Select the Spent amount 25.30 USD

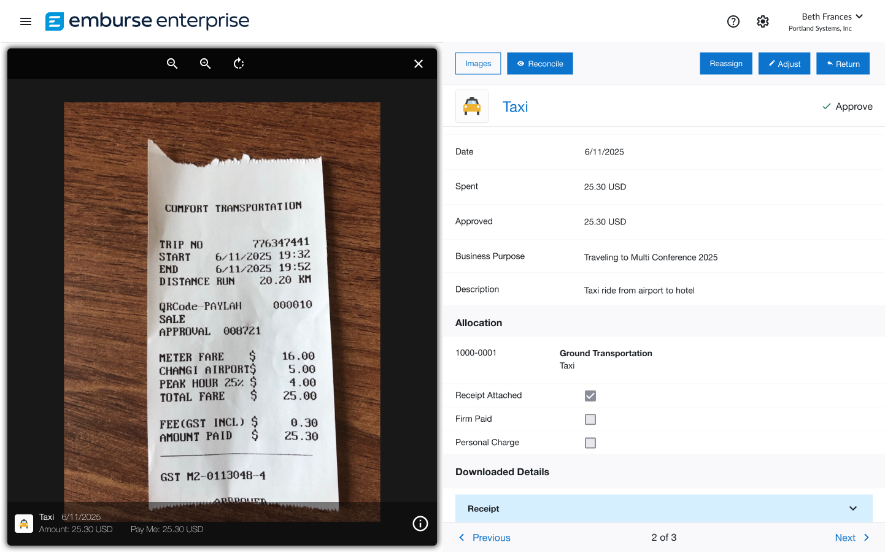(x=605, y=187)
